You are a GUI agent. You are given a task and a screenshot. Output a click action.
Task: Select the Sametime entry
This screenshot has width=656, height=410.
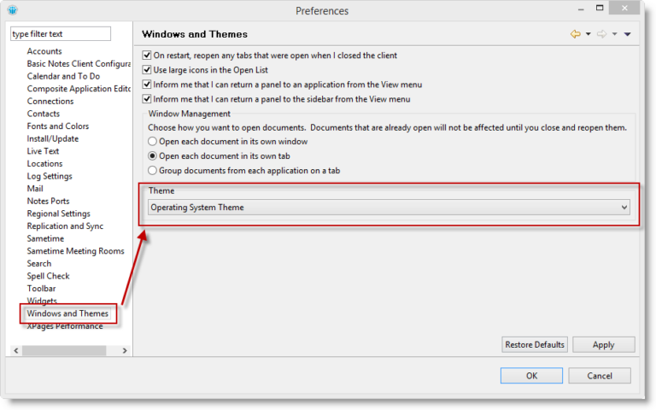pos(45,238)
